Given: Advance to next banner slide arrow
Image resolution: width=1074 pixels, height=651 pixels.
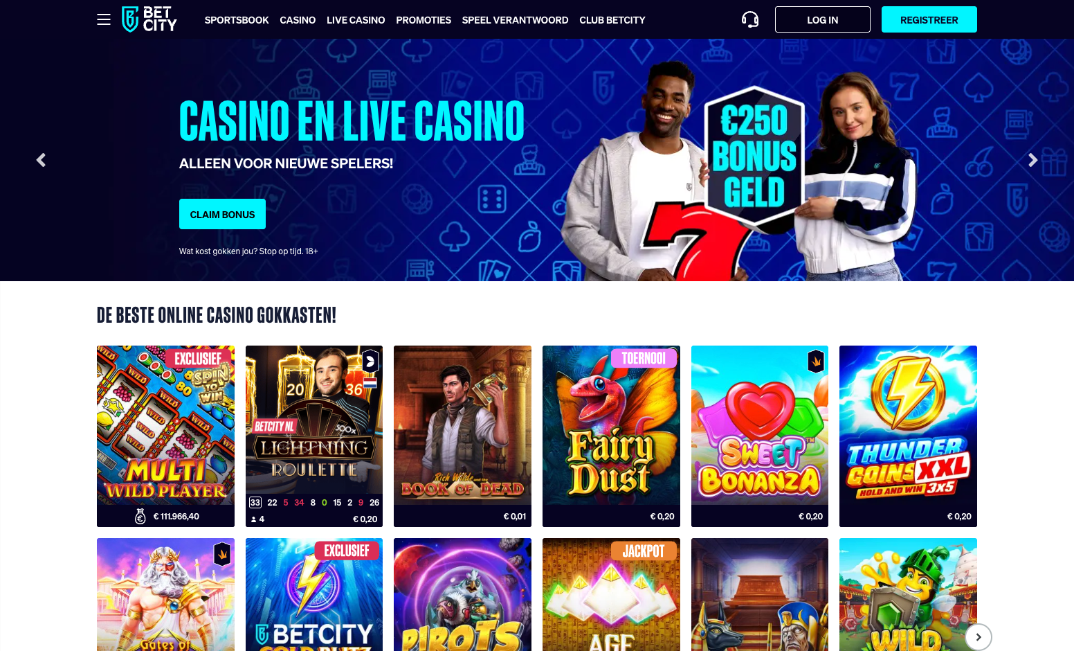Looking at the screenshot, I should [1032, 160].
